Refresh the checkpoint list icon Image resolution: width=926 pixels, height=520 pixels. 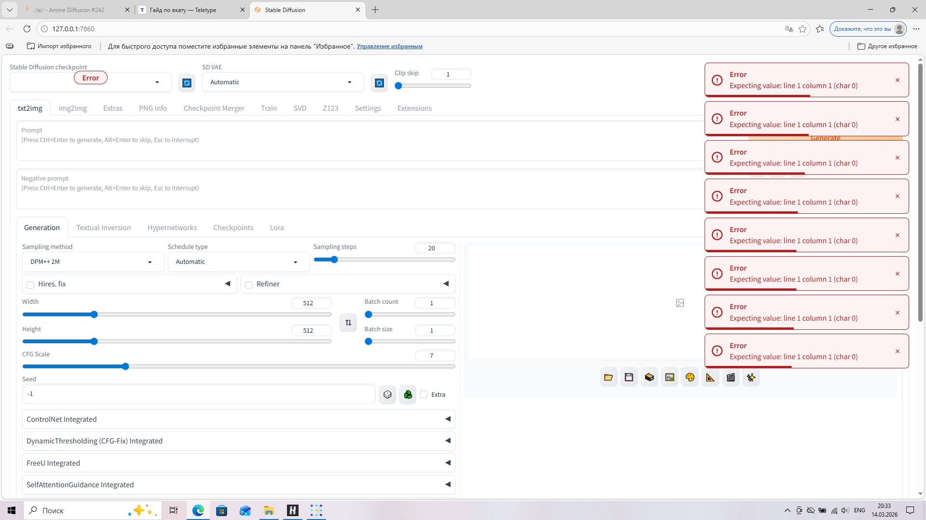coord(187,83)
